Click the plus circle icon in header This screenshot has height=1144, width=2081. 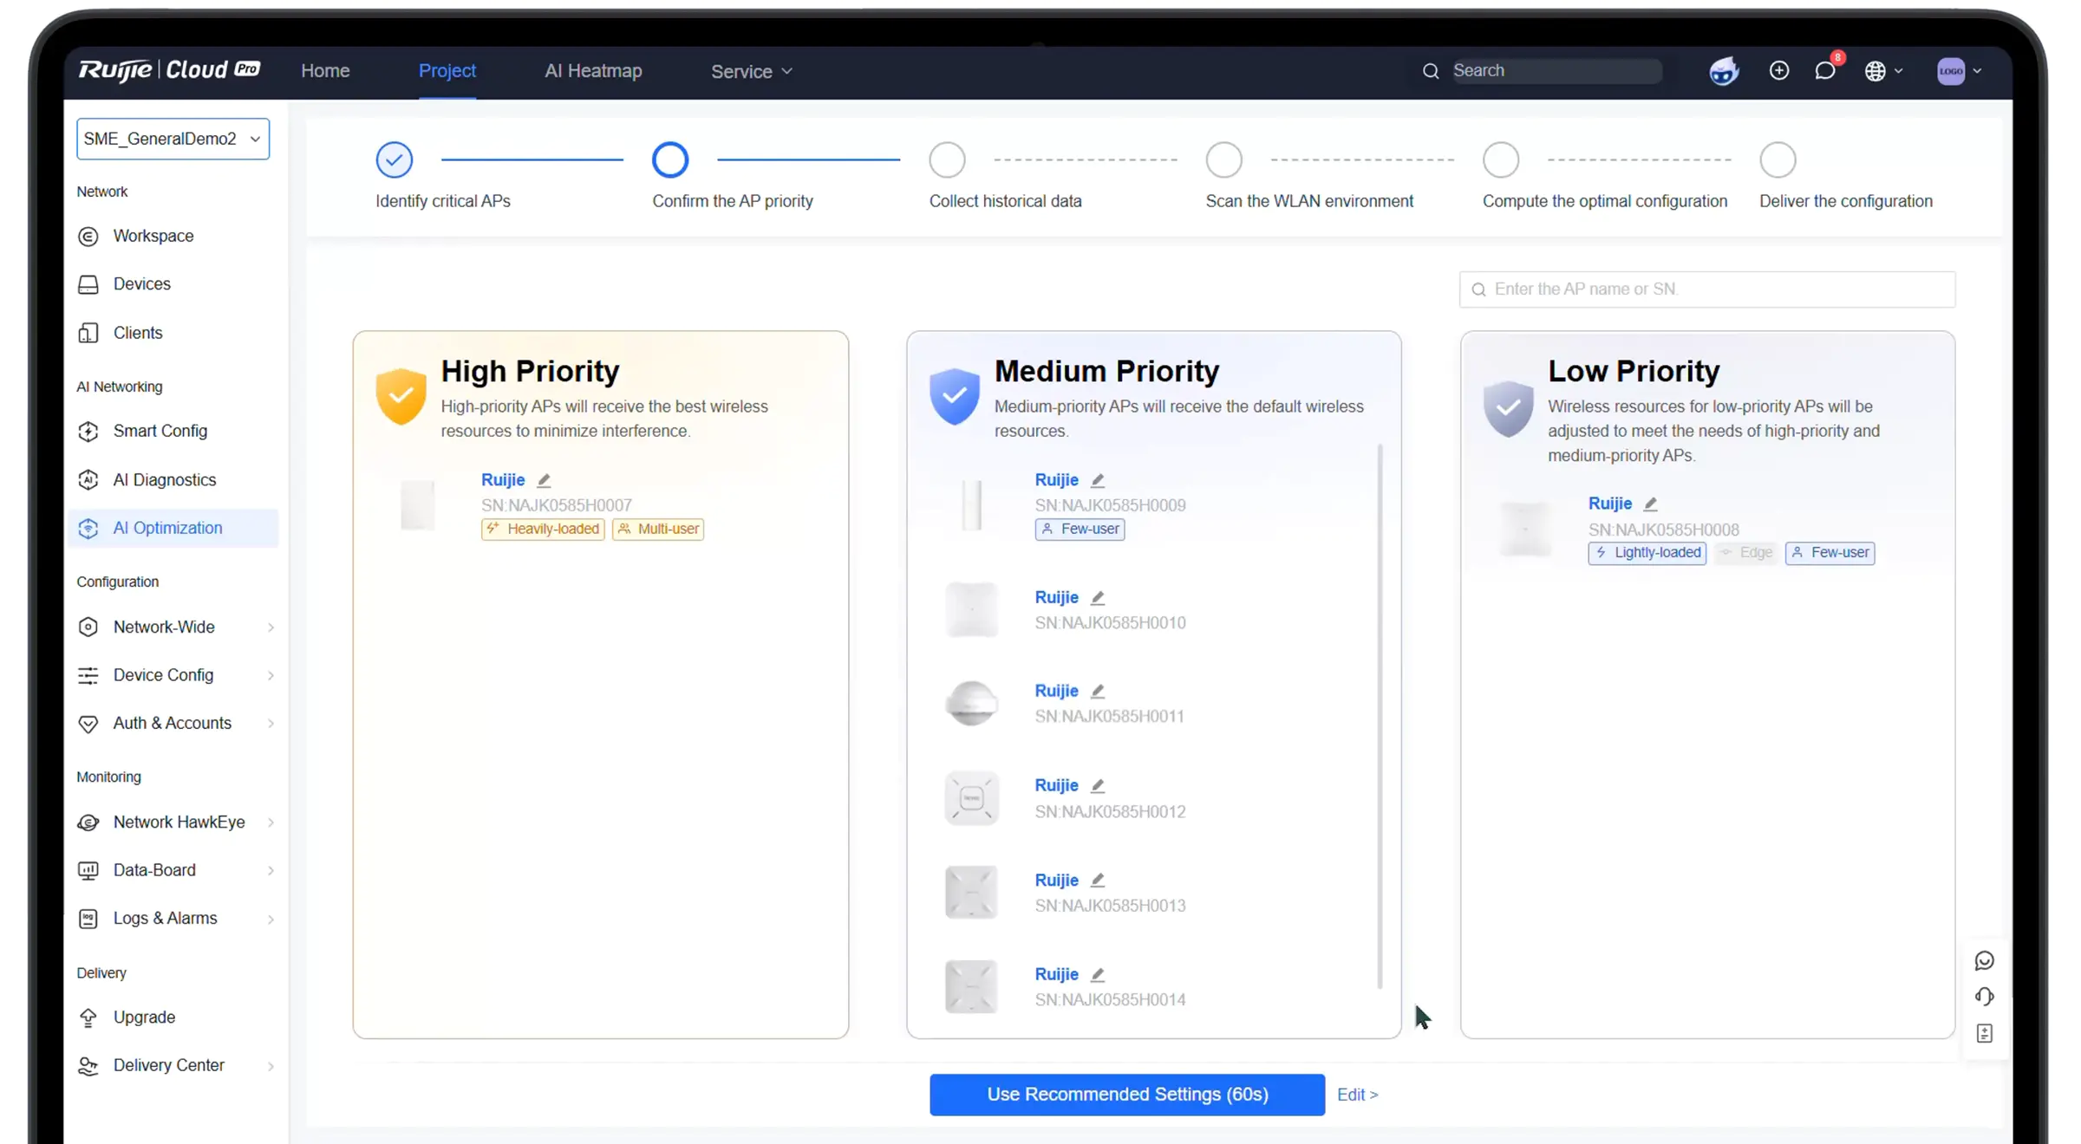click(x=1778, y=71)
